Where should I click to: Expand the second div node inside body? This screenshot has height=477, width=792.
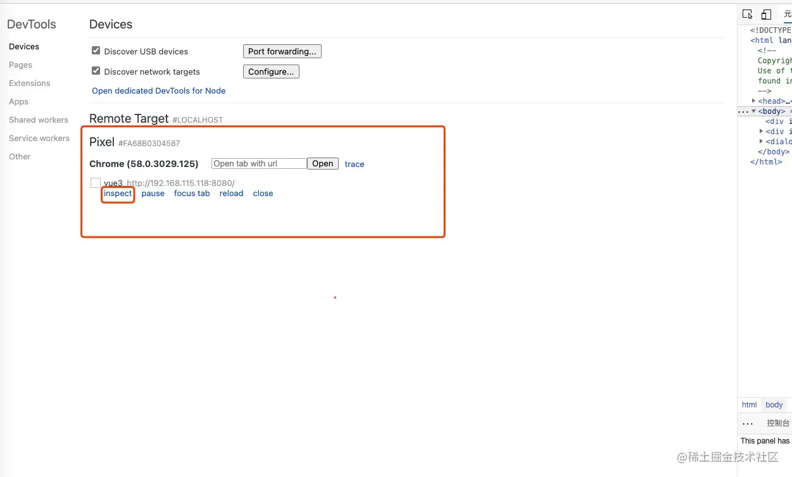click(x=761, y=132)
